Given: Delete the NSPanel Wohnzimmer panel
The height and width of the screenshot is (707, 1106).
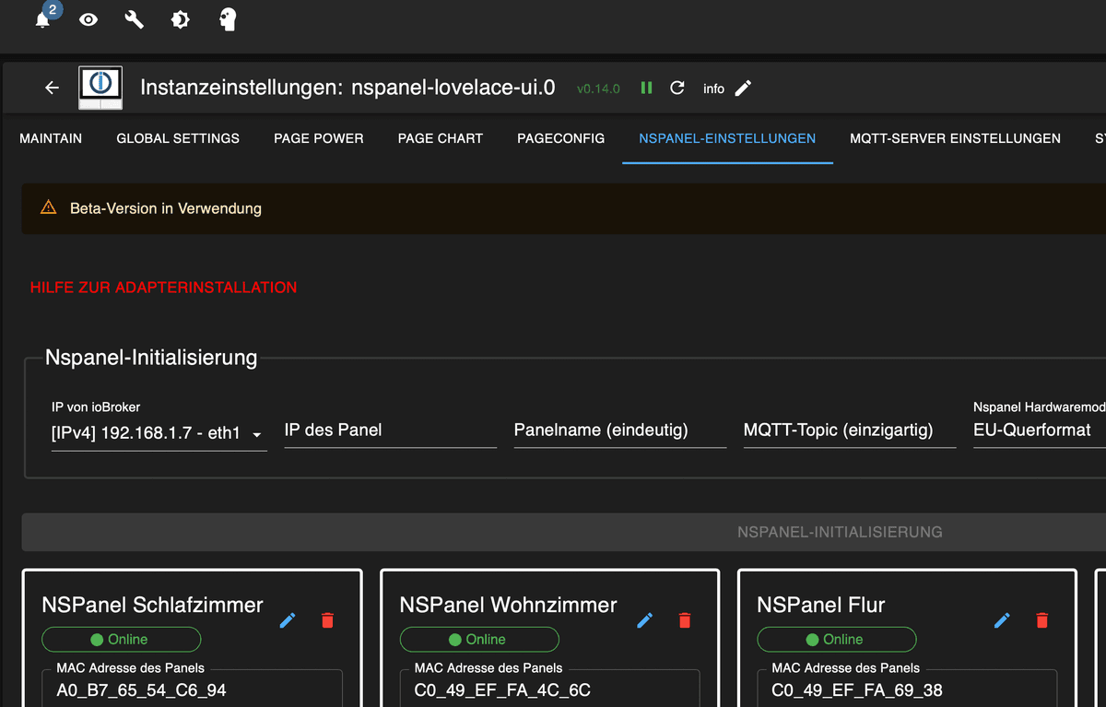Looking at the screenshot, I should [685, 620].
